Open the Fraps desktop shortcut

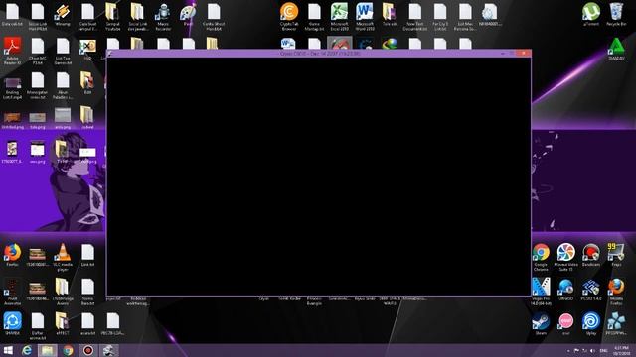(x=616, y=255)
